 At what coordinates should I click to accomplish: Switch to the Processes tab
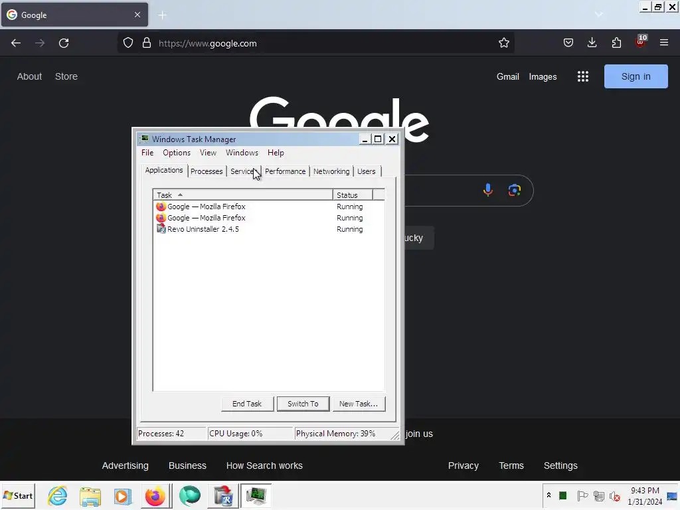(207, 171)
